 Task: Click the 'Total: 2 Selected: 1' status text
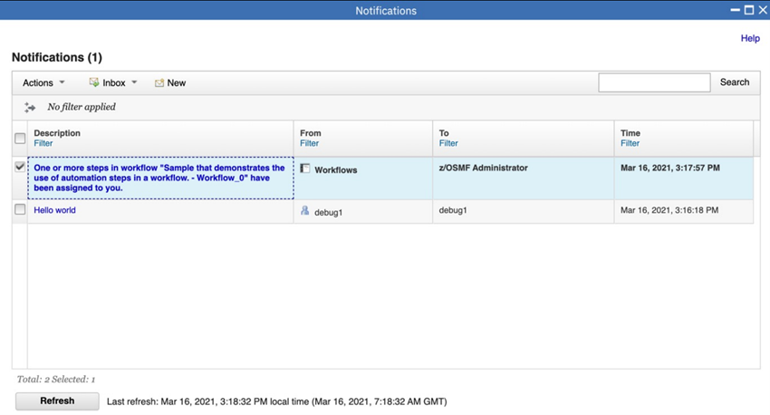[56, 379]
